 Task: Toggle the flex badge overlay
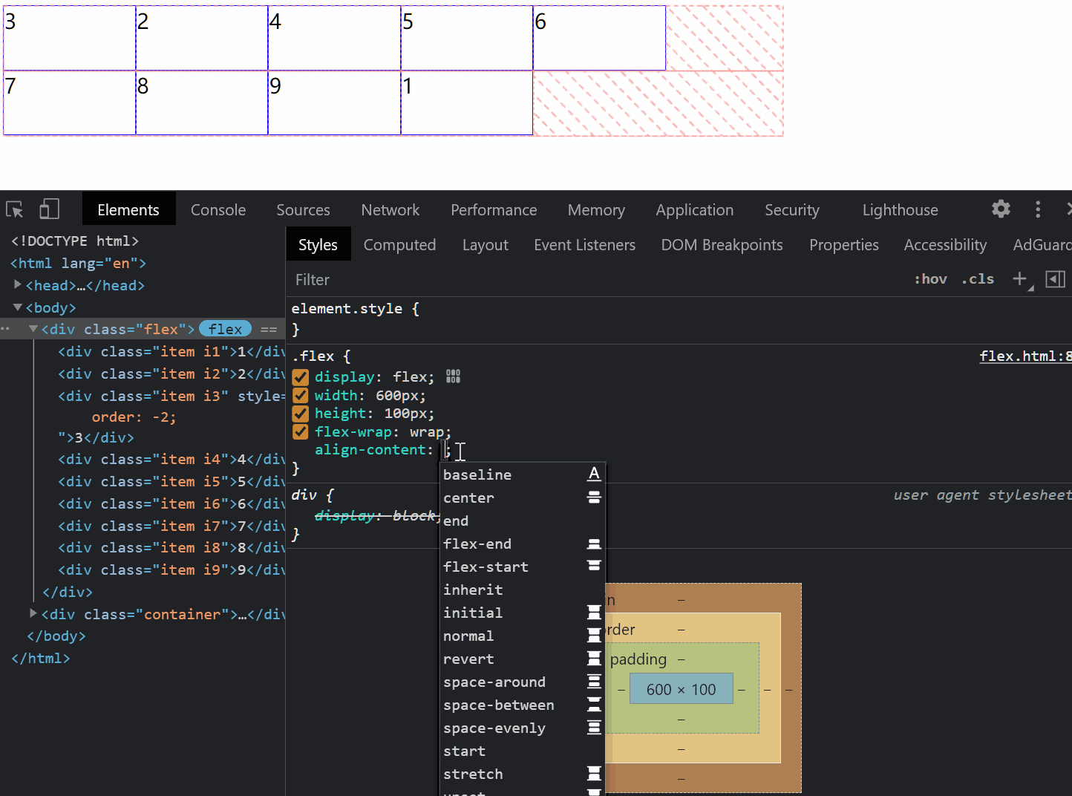[225, 329]
